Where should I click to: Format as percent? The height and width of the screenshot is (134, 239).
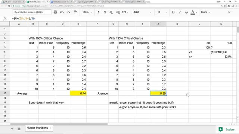click(105, 12)
